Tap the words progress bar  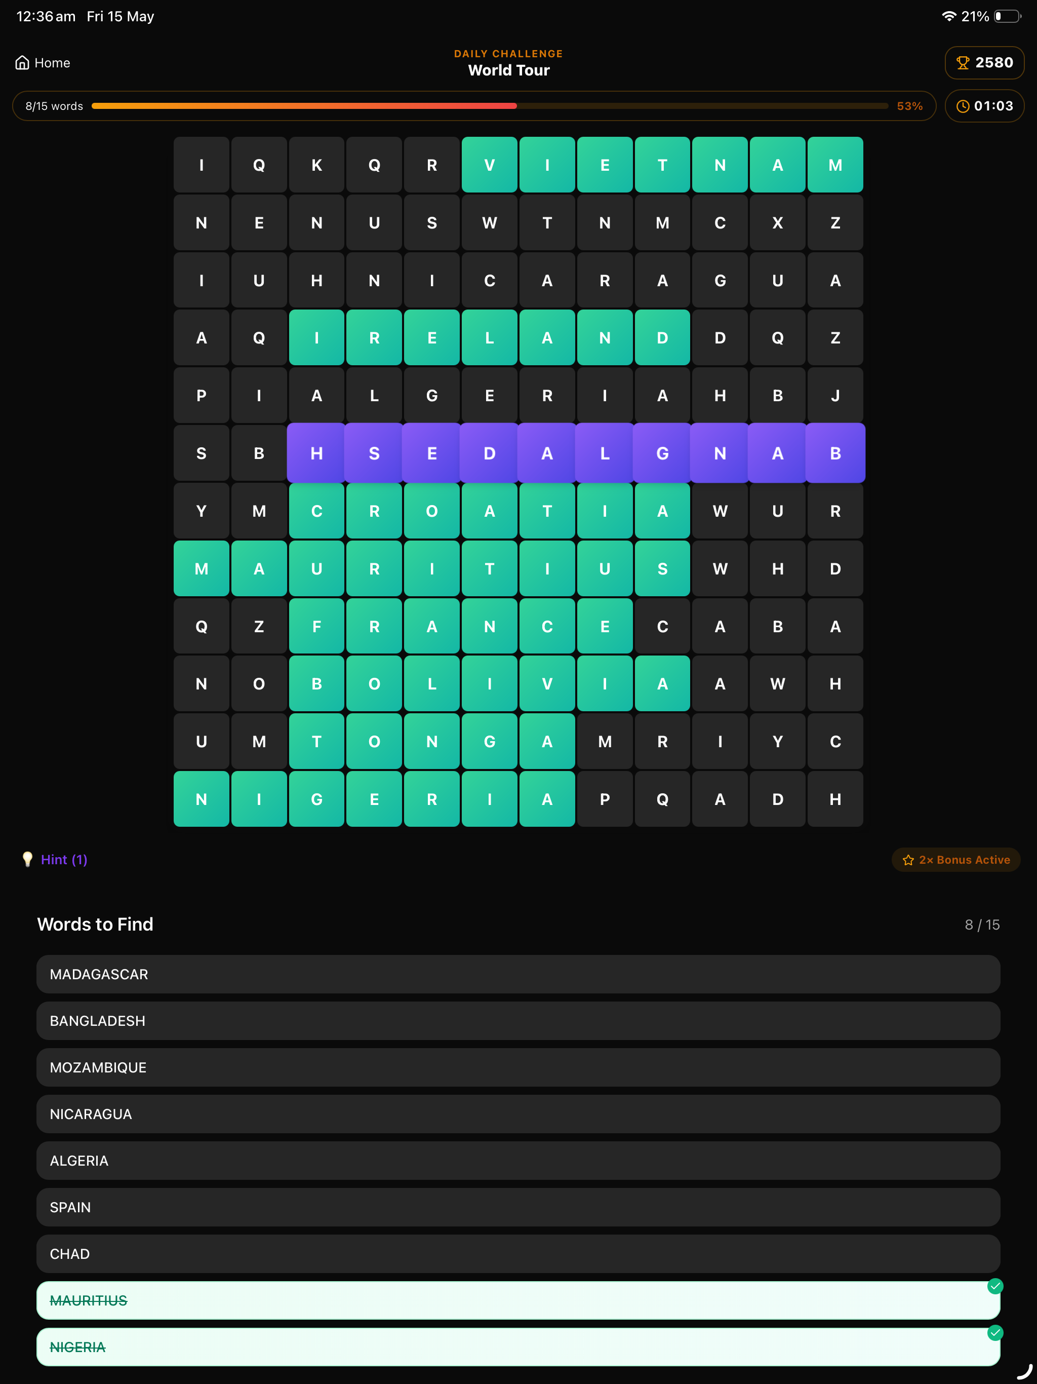coord(490,106)
